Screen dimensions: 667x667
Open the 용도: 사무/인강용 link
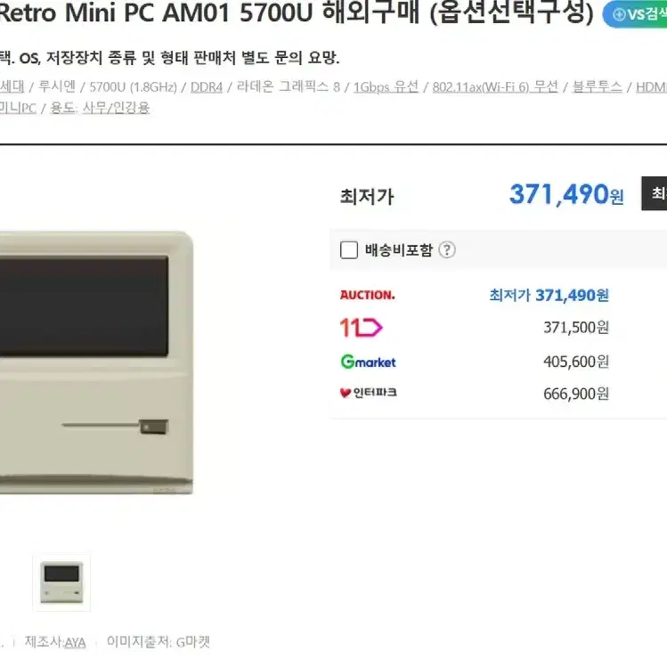(100, 108)
